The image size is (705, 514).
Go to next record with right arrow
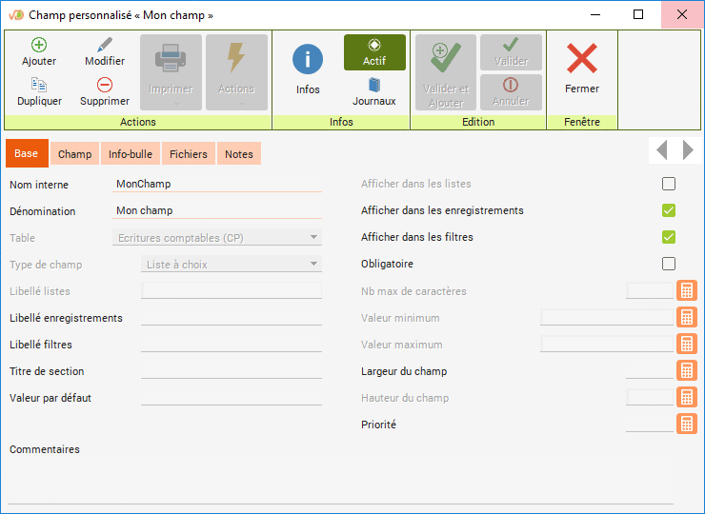pyautogui.click(x=689, y=149)
